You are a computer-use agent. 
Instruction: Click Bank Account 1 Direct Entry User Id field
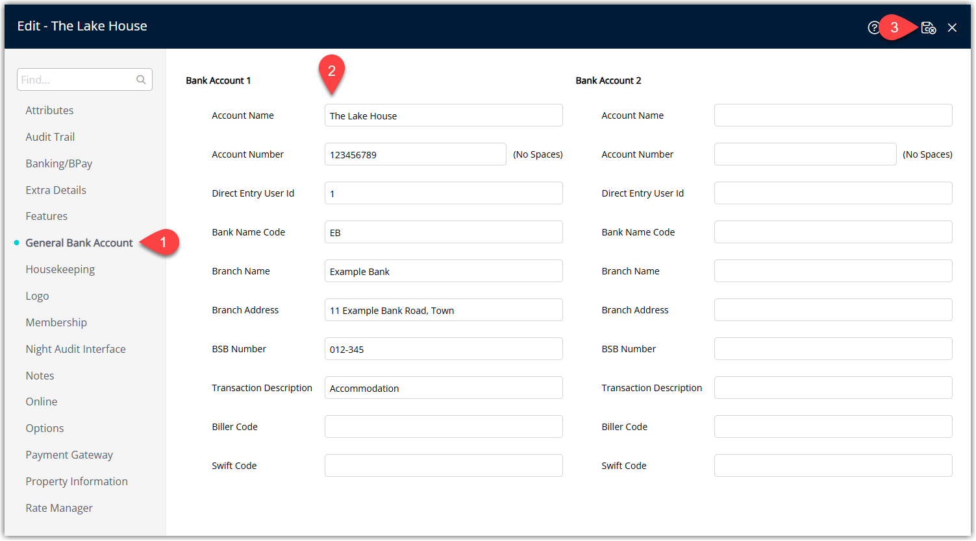click(444, 193)
